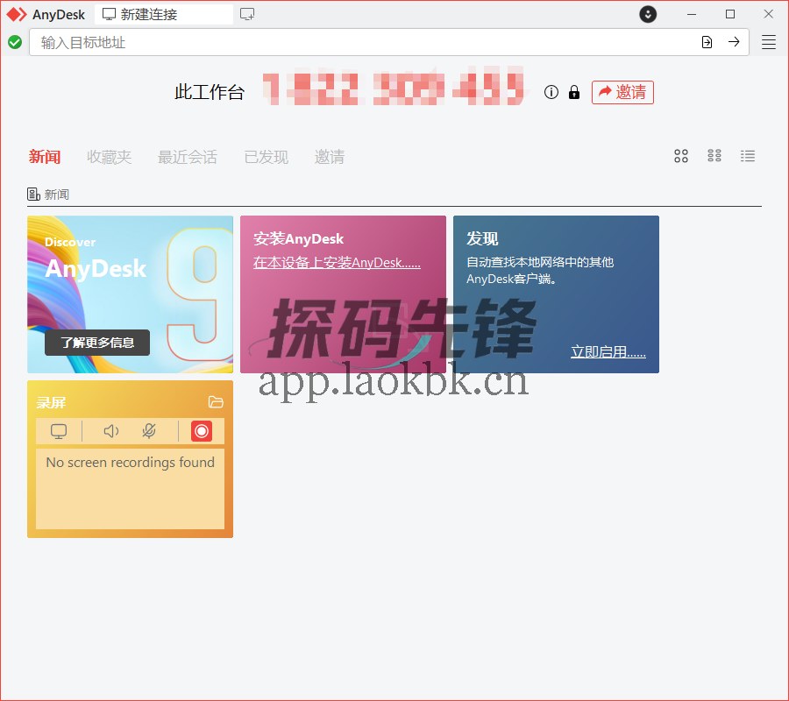Viewport: 789px width, 701px height.
Task: Switch to large tile view
Action: pyautogui.click(x=681, y=156)
